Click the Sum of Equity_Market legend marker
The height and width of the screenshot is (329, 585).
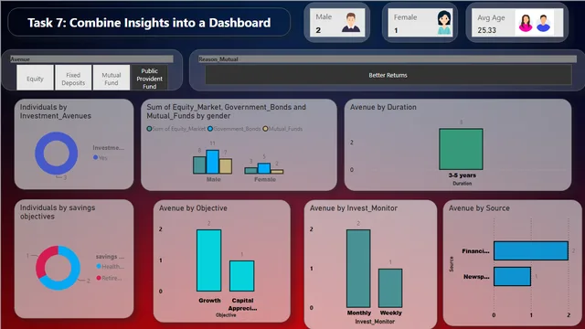pyautogui.click(x=149, y=129)
